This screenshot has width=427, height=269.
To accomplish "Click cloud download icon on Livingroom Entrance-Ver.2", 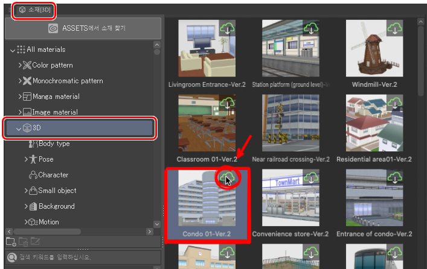I will point(227,28).
